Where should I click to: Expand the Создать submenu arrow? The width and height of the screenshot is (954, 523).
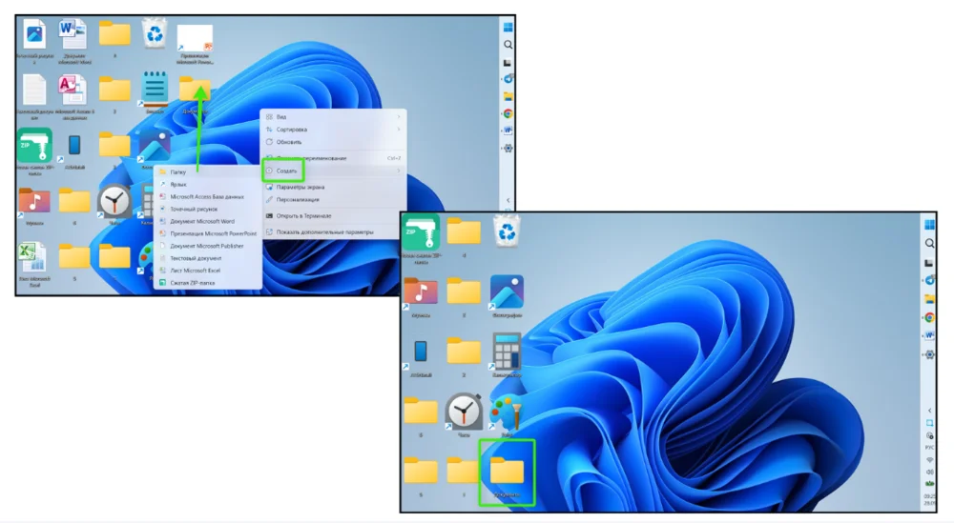[399, 171]
